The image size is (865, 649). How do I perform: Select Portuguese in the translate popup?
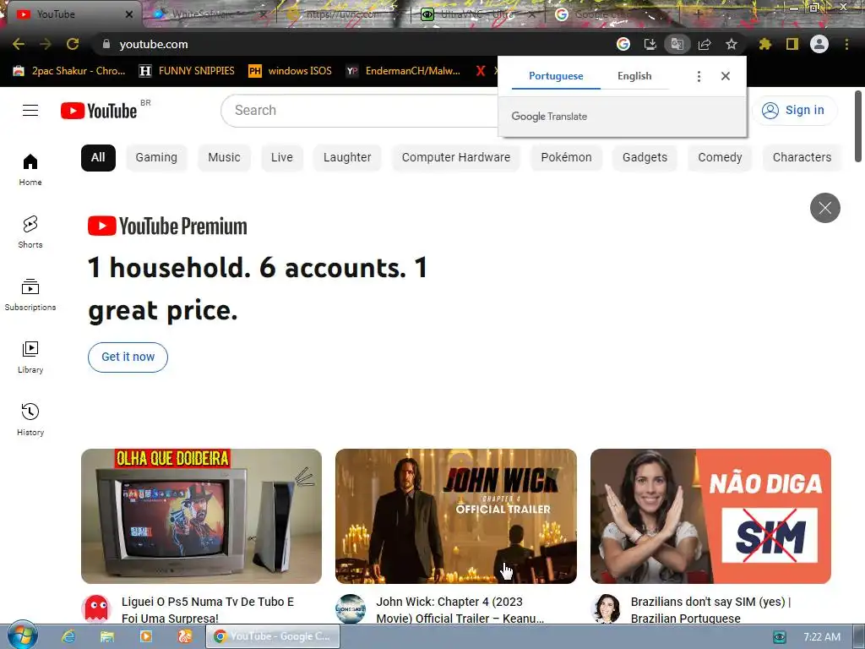[x=556, y=76]
